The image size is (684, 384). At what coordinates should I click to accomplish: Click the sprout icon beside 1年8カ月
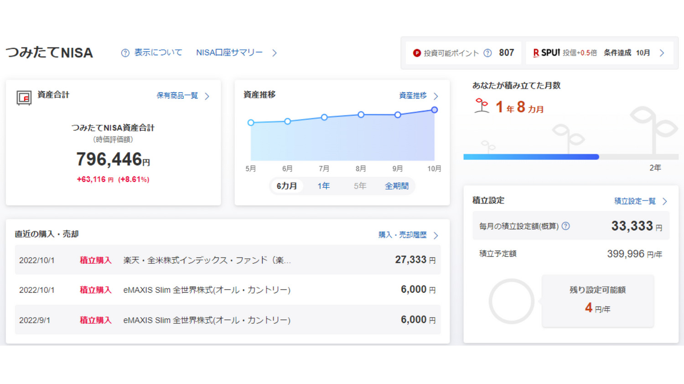482,106
